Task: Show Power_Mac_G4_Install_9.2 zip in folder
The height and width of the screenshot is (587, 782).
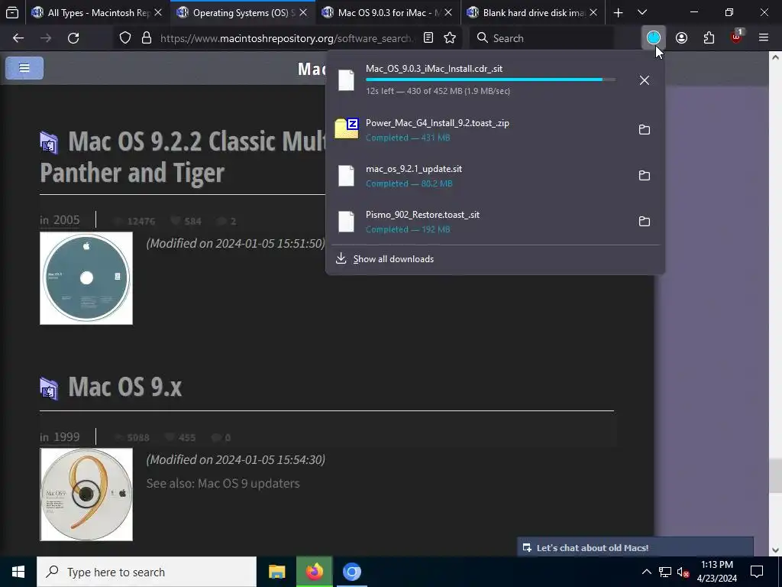Action: click(645, 130)
